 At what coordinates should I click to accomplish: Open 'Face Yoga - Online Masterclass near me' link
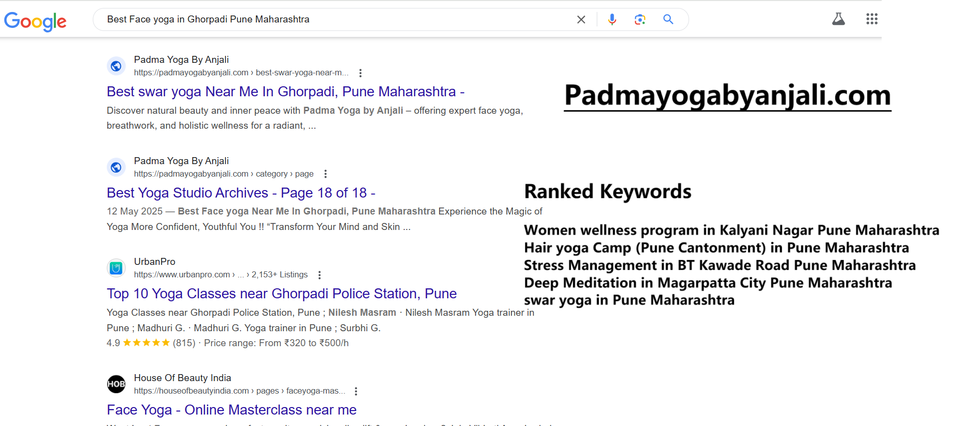click(x=232, y=410)
